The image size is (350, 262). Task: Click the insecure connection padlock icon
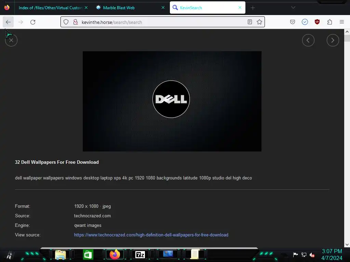coord(76,22)
